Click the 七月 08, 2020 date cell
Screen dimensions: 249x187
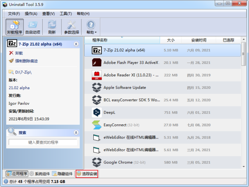tap(199, 125)
